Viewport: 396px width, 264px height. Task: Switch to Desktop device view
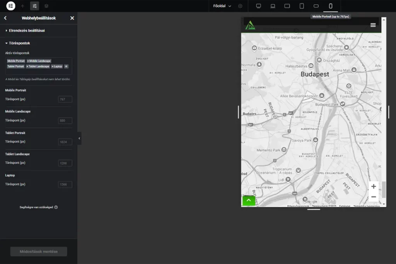[258, 6]
